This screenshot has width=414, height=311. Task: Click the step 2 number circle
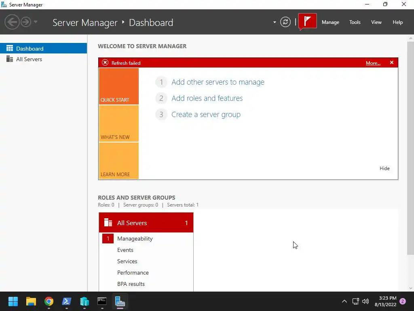tap(161, 98)
